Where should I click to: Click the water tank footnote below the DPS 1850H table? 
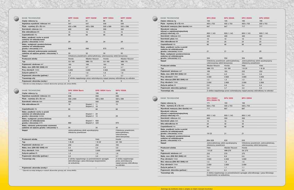coord(49,170)
